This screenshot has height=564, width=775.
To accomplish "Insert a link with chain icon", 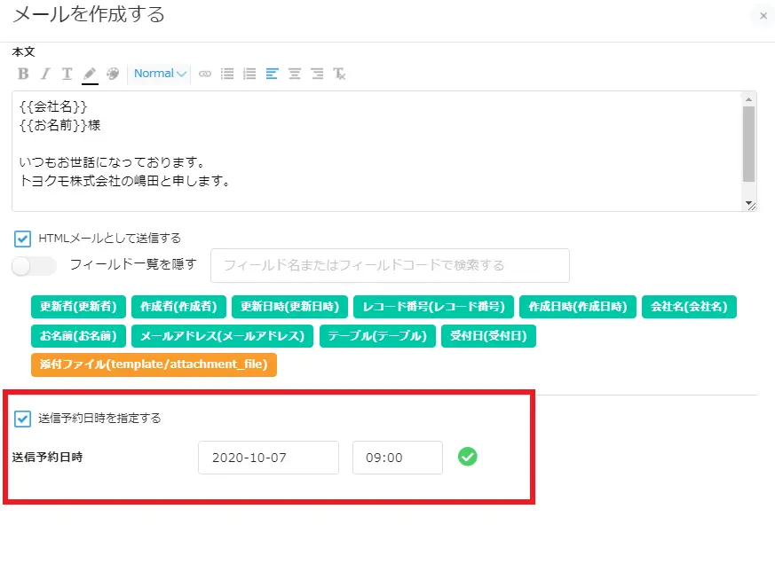I will [x=204, y=74].
